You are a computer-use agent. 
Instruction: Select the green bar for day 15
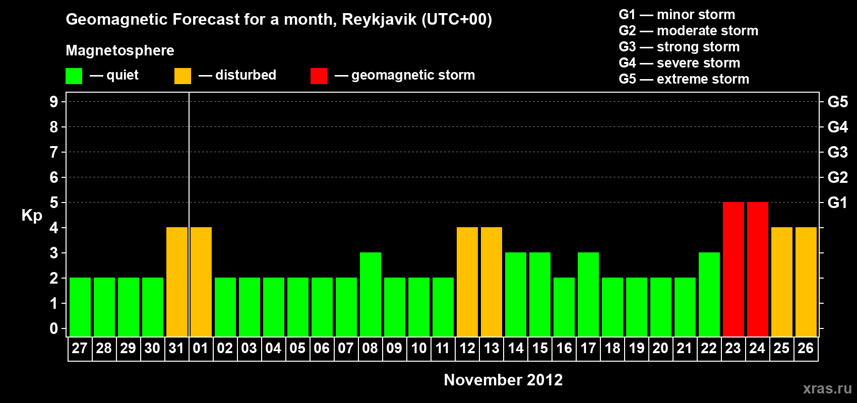(x=540, y=294)
